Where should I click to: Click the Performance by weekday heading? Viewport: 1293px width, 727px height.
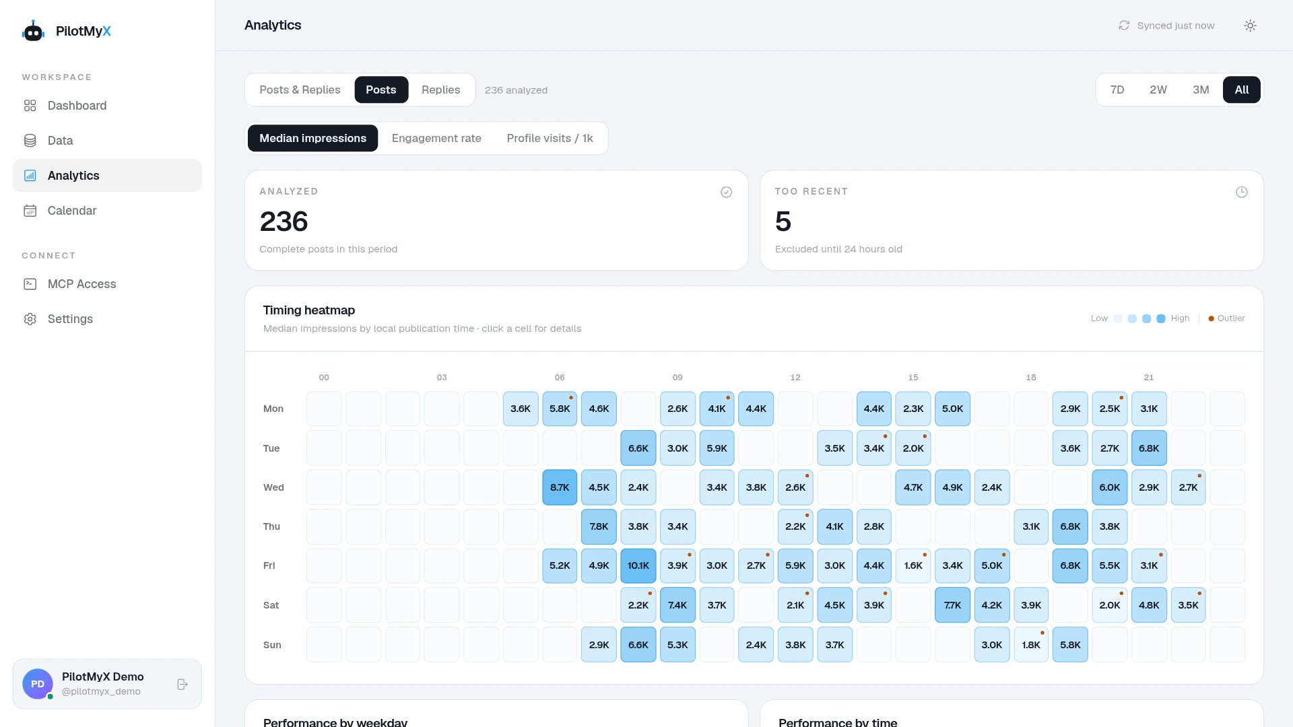tap(335, 722)
